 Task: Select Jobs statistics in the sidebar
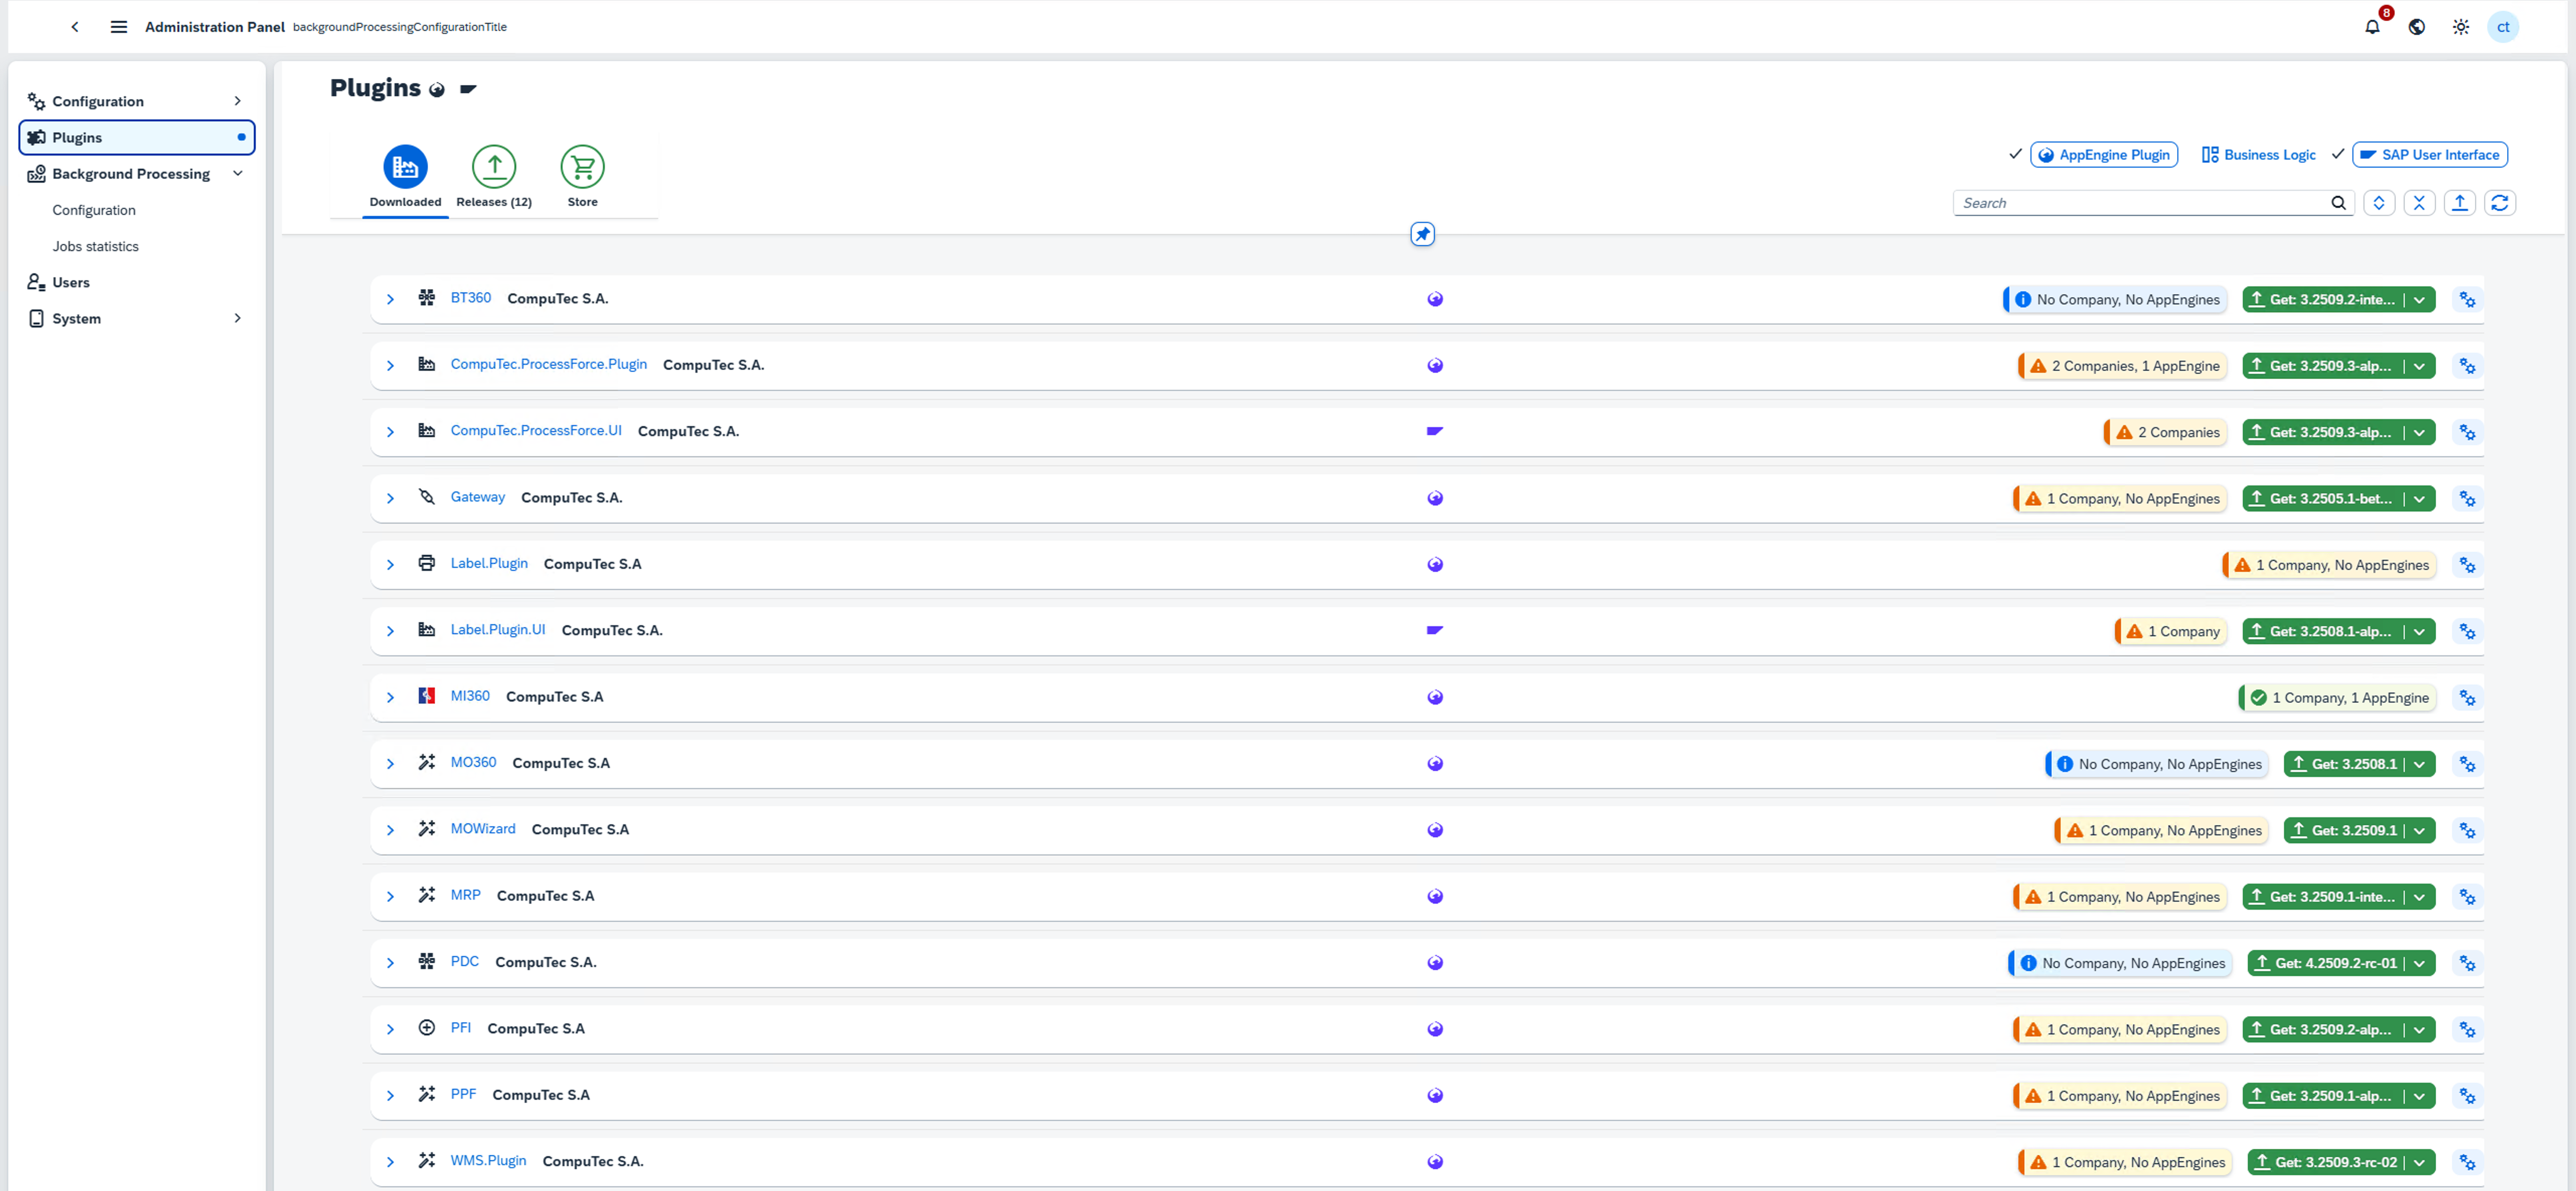click(95, 246)
